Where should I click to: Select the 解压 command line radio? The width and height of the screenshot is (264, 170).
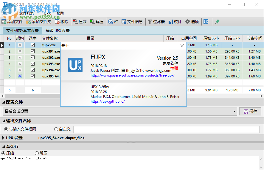(37, 153)
